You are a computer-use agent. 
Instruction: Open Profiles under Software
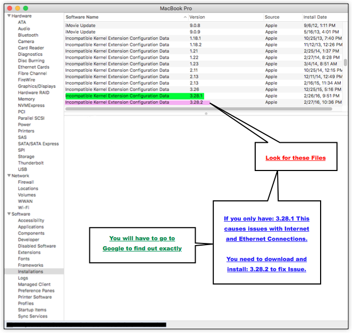point(26,304)
